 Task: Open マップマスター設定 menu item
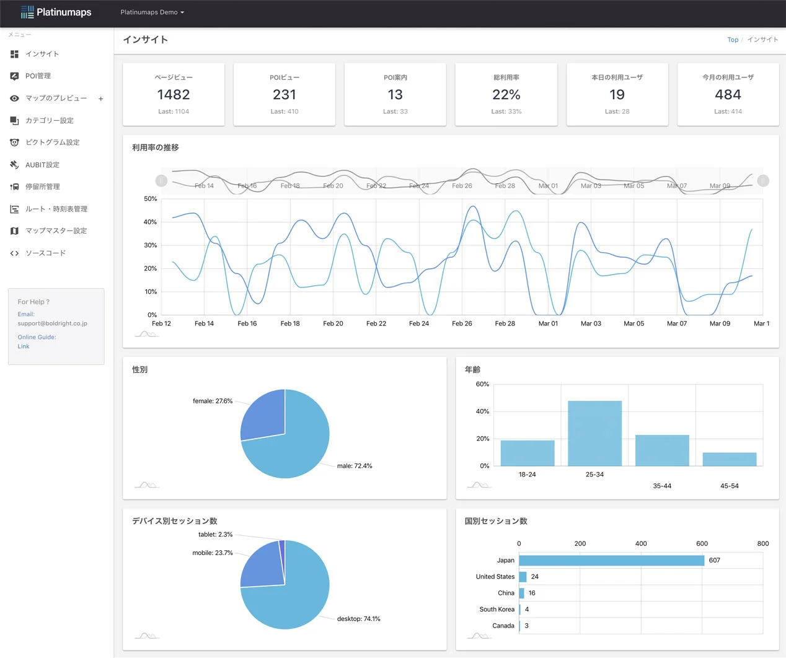point(56,230)
